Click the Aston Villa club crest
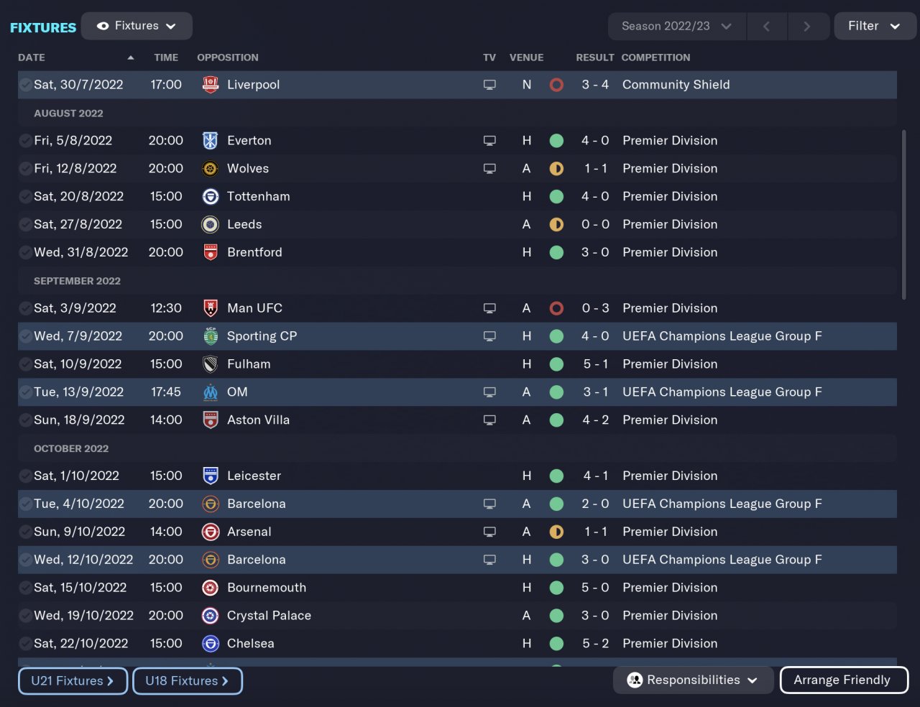 (x=210, y=420)
